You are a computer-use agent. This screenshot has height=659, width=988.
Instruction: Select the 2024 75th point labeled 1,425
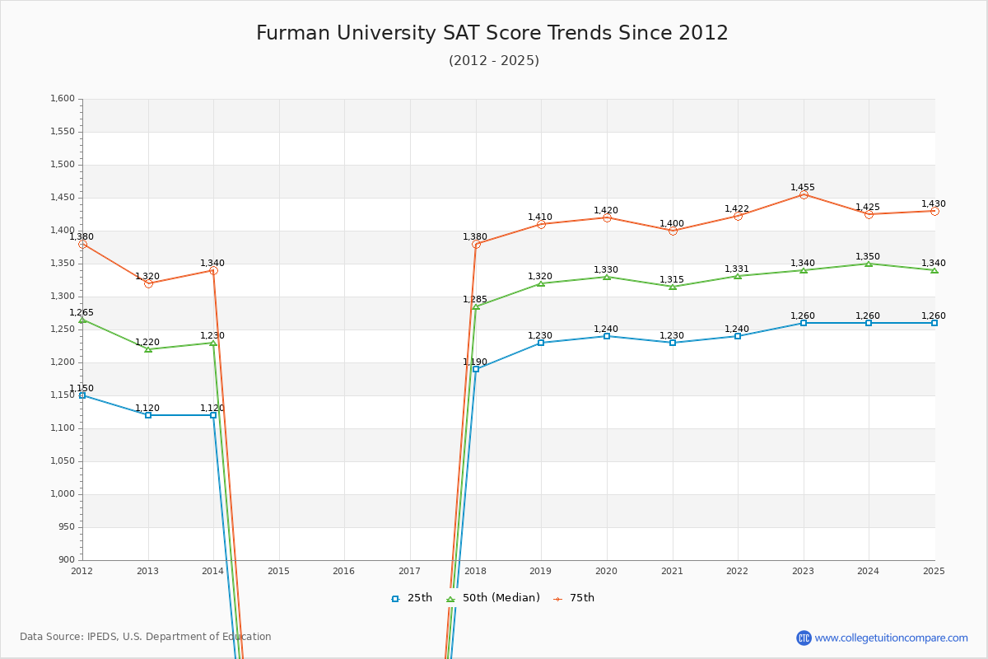click(869, 214)
